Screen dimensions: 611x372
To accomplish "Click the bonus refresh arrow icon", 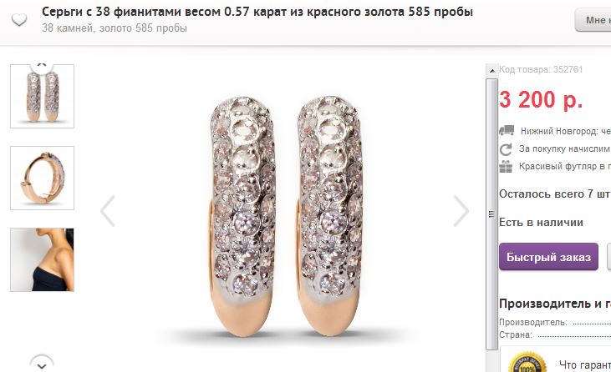I will pyautogui.click(x=506, y=148).
